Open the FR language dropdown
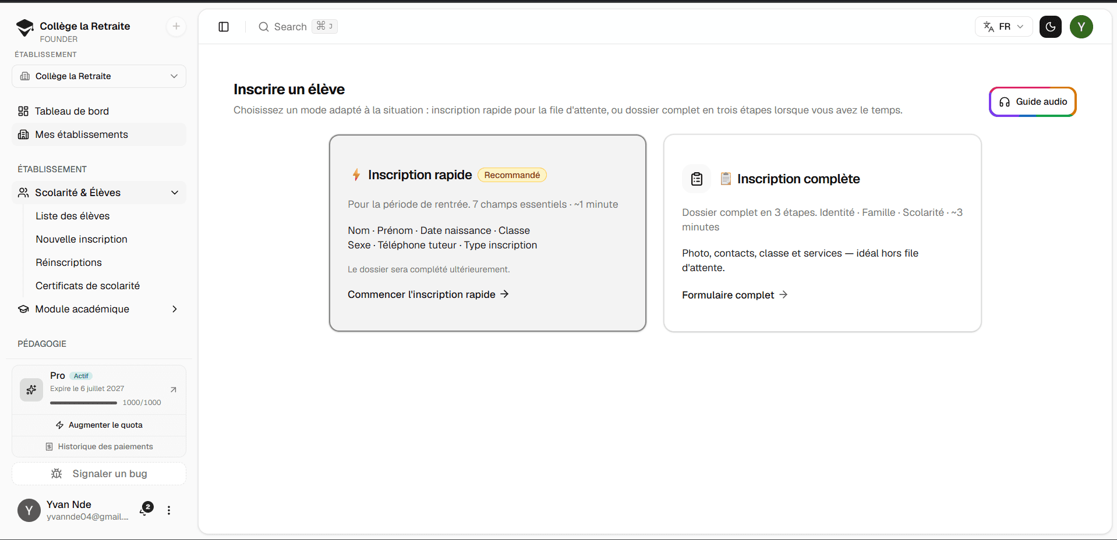The height and width of the screenshot is (540, 1117). pos(1003,27)
